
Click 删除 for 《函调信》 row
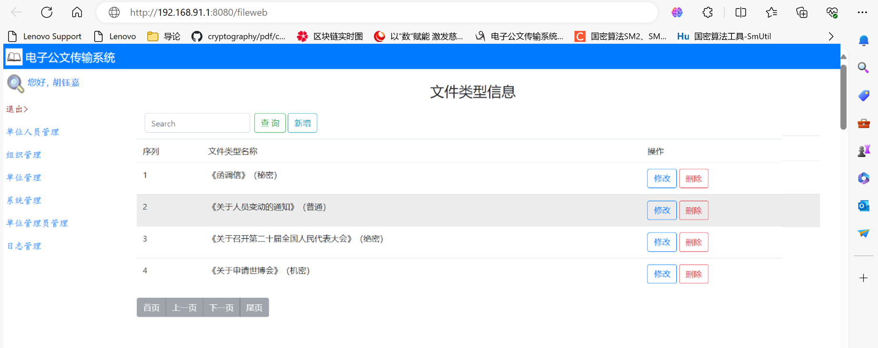point(693,178)
